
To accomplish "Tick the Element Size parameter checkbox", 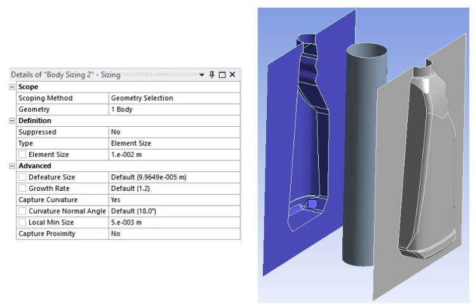I will [x=22, y=155].
